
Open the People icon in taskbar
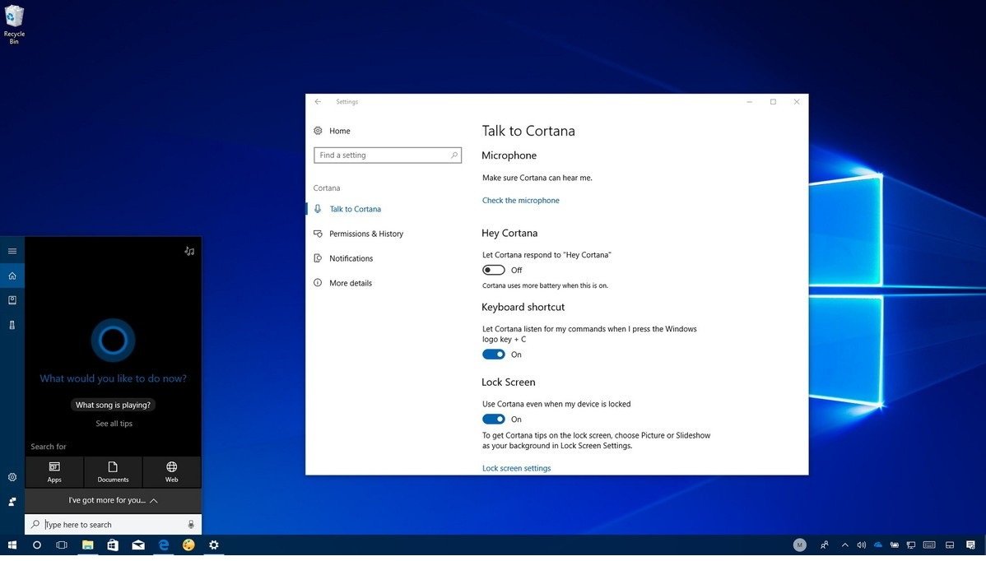[825, 545]
